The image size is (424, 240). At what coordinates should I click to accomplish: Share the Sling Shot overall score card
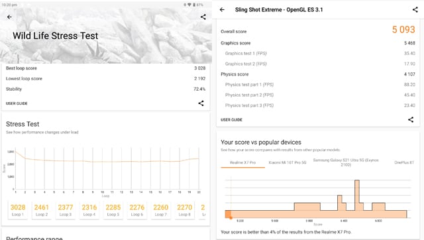tap(411, 119)
